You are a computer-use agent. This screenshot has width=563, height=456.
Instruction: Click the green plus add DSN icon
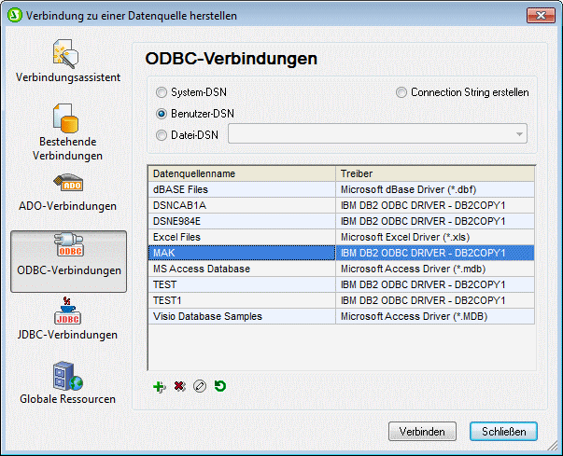[160, 386]
